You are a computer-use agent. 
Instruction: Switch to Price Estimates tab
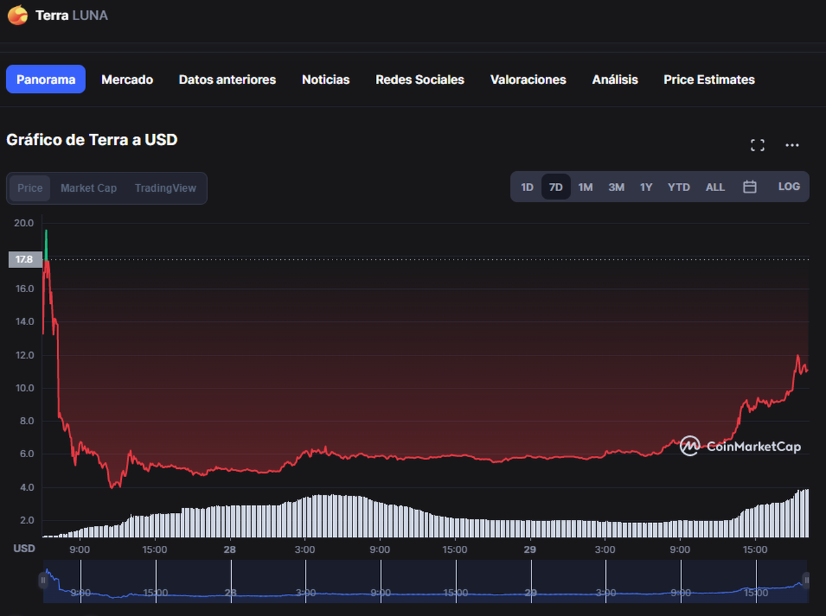point(709,80)
